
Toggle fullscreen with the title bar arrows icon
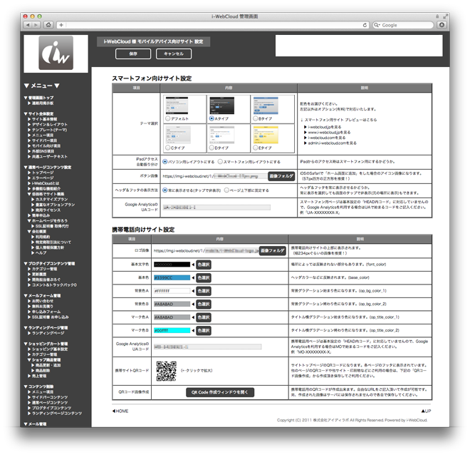(x=445, y=16)
